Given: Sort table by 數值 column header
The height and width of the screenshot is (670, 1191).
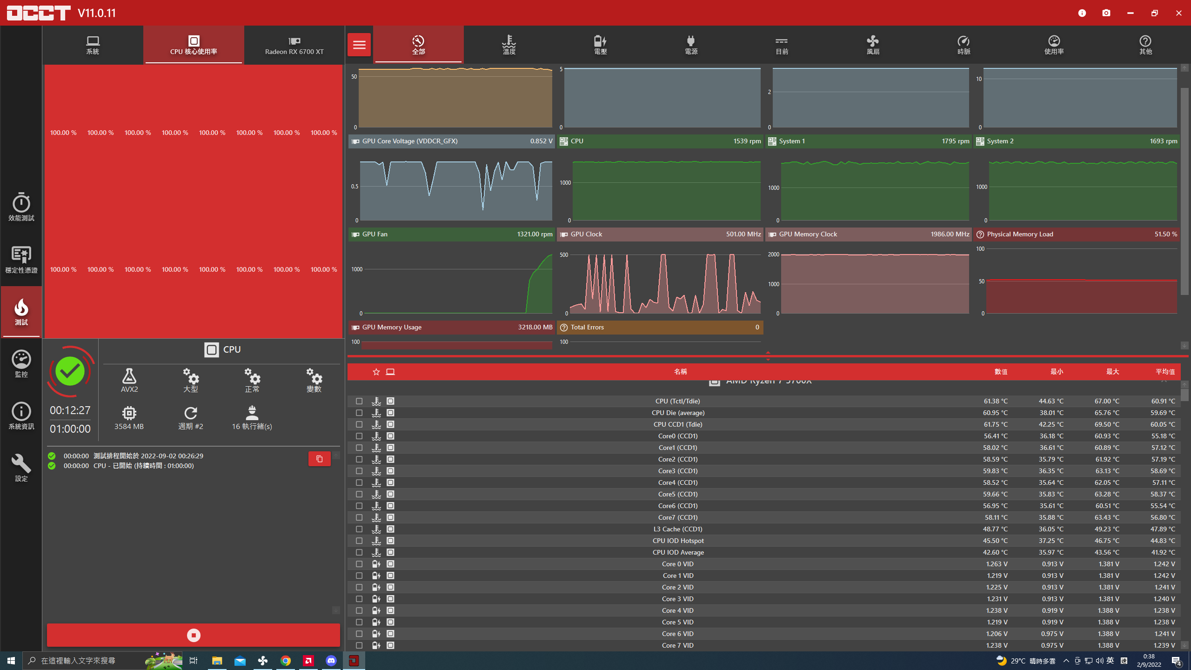Looking at the screenshot, I should click(x=1001, y=372).
